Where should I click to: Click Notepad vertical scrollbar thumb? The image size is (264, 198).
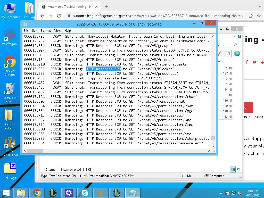pyautogui.click(x=213, y=138)
